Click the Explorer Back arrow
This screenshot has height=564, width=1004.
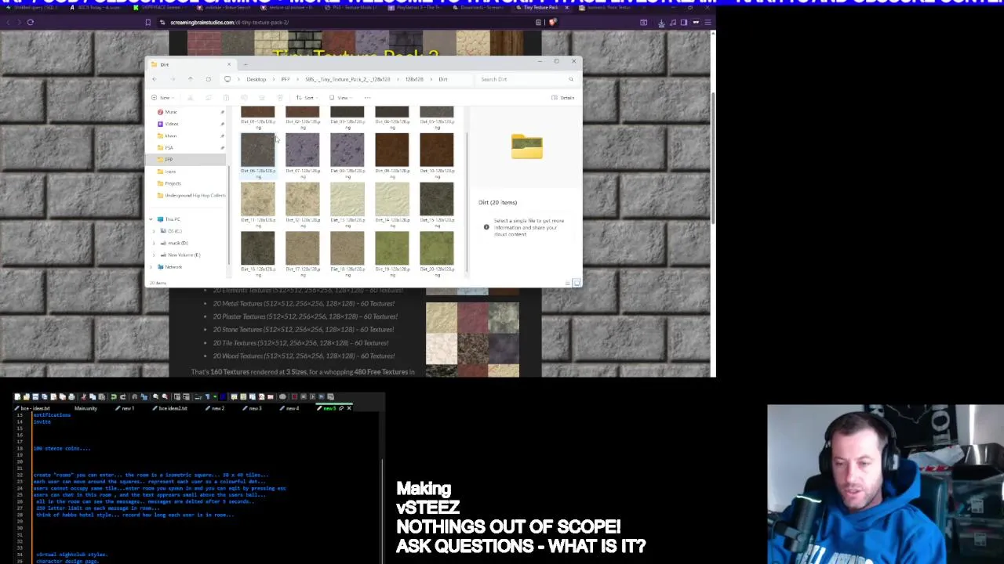click(x=155, y=79)
